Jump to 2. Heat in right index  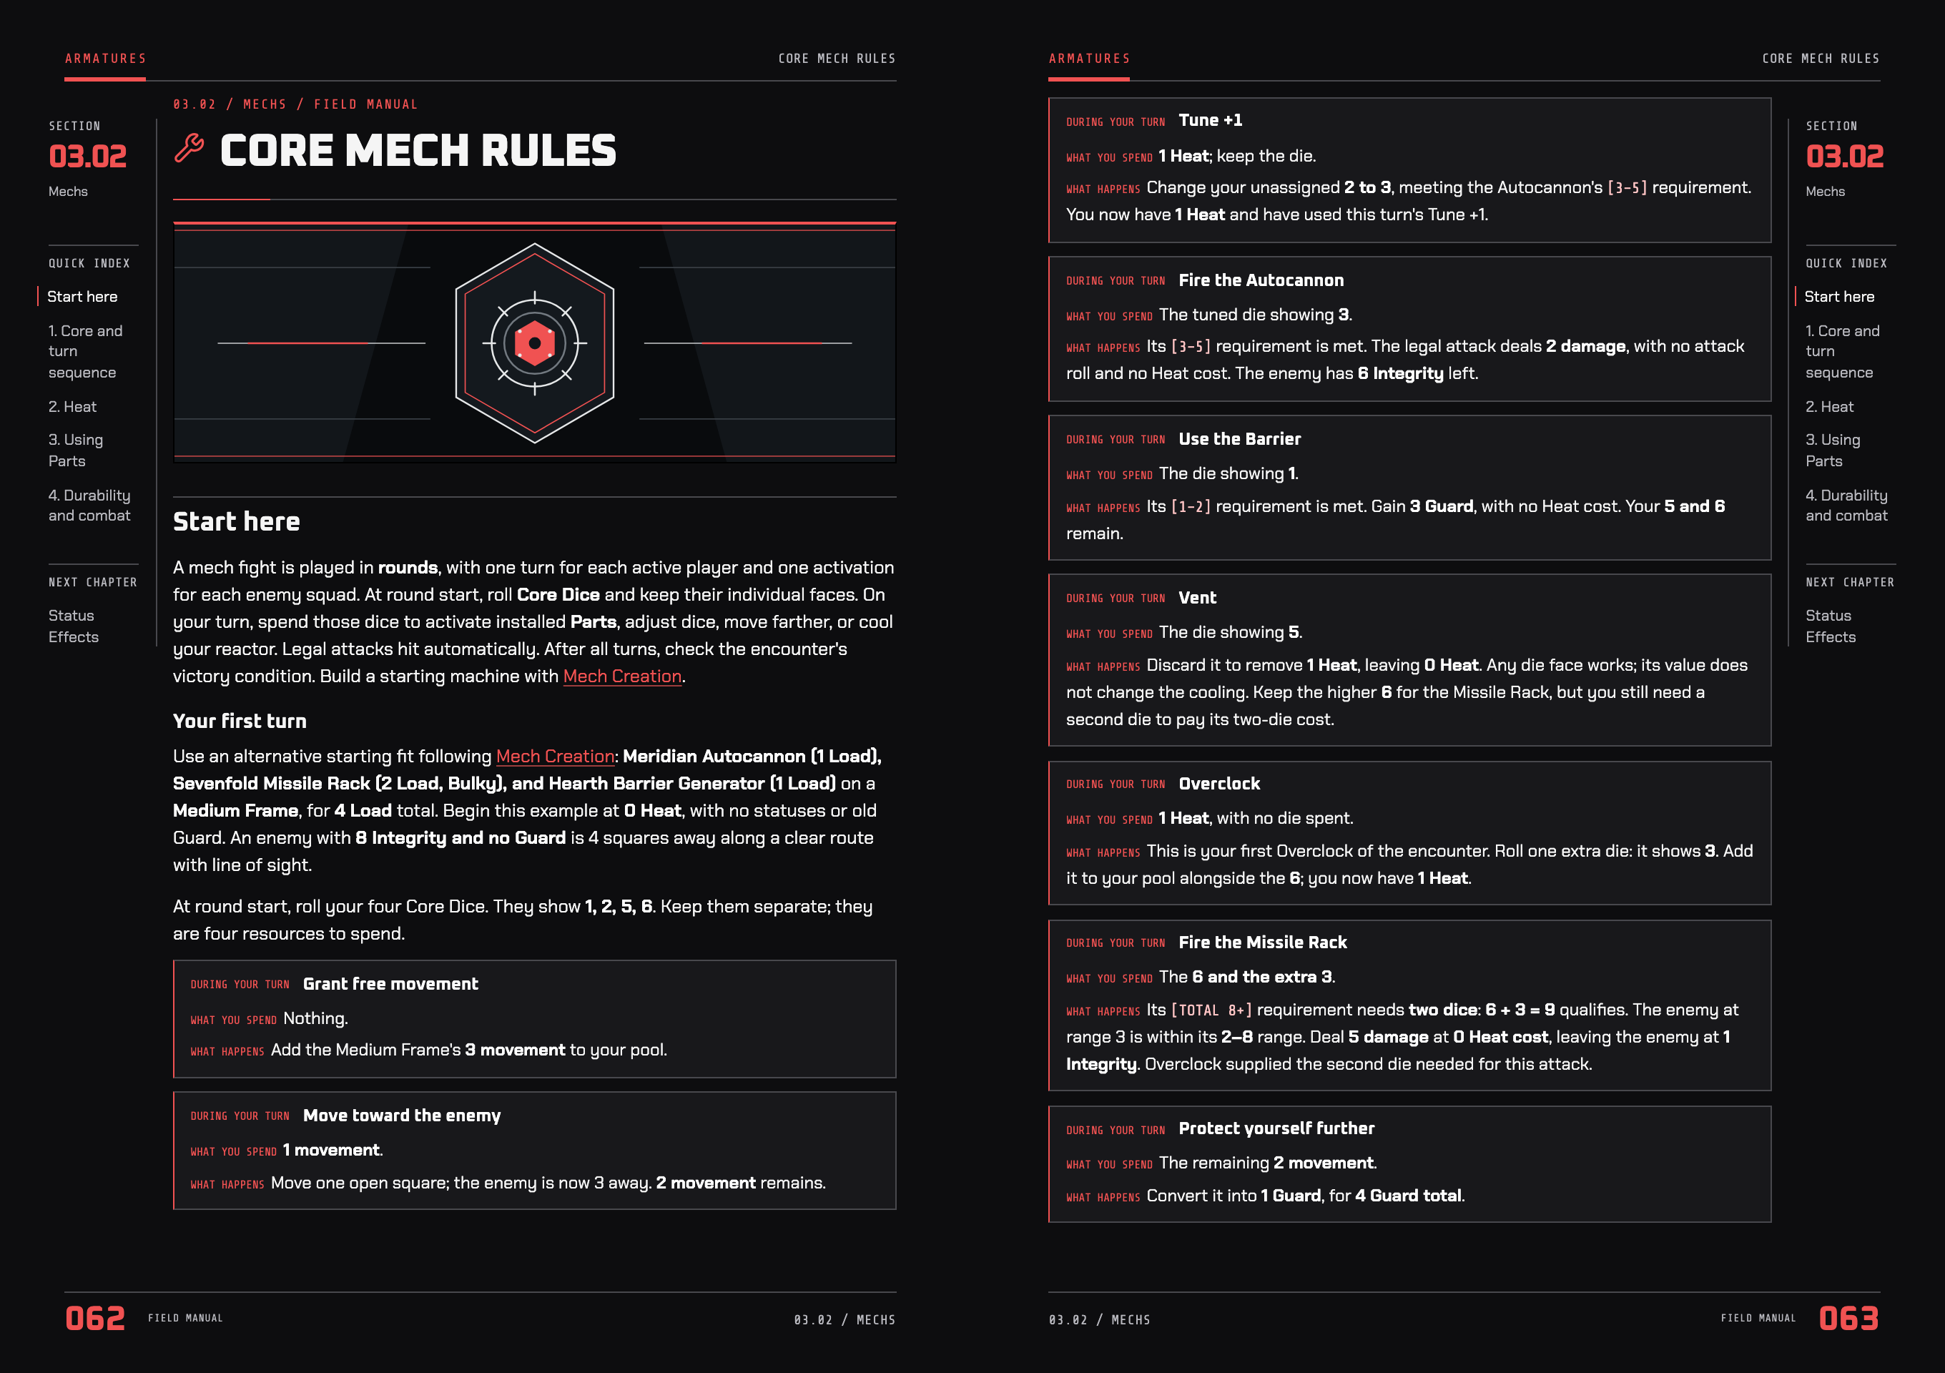[1829, 407]
